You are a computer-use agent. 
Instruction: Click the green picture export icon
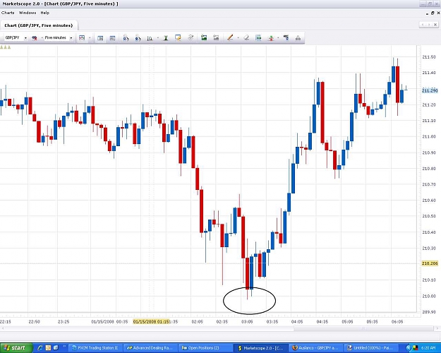click(x=204, y=37)
